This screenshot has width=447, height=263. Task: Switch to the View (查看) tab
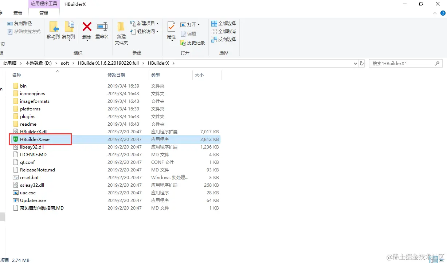click(x=17, y=12)
